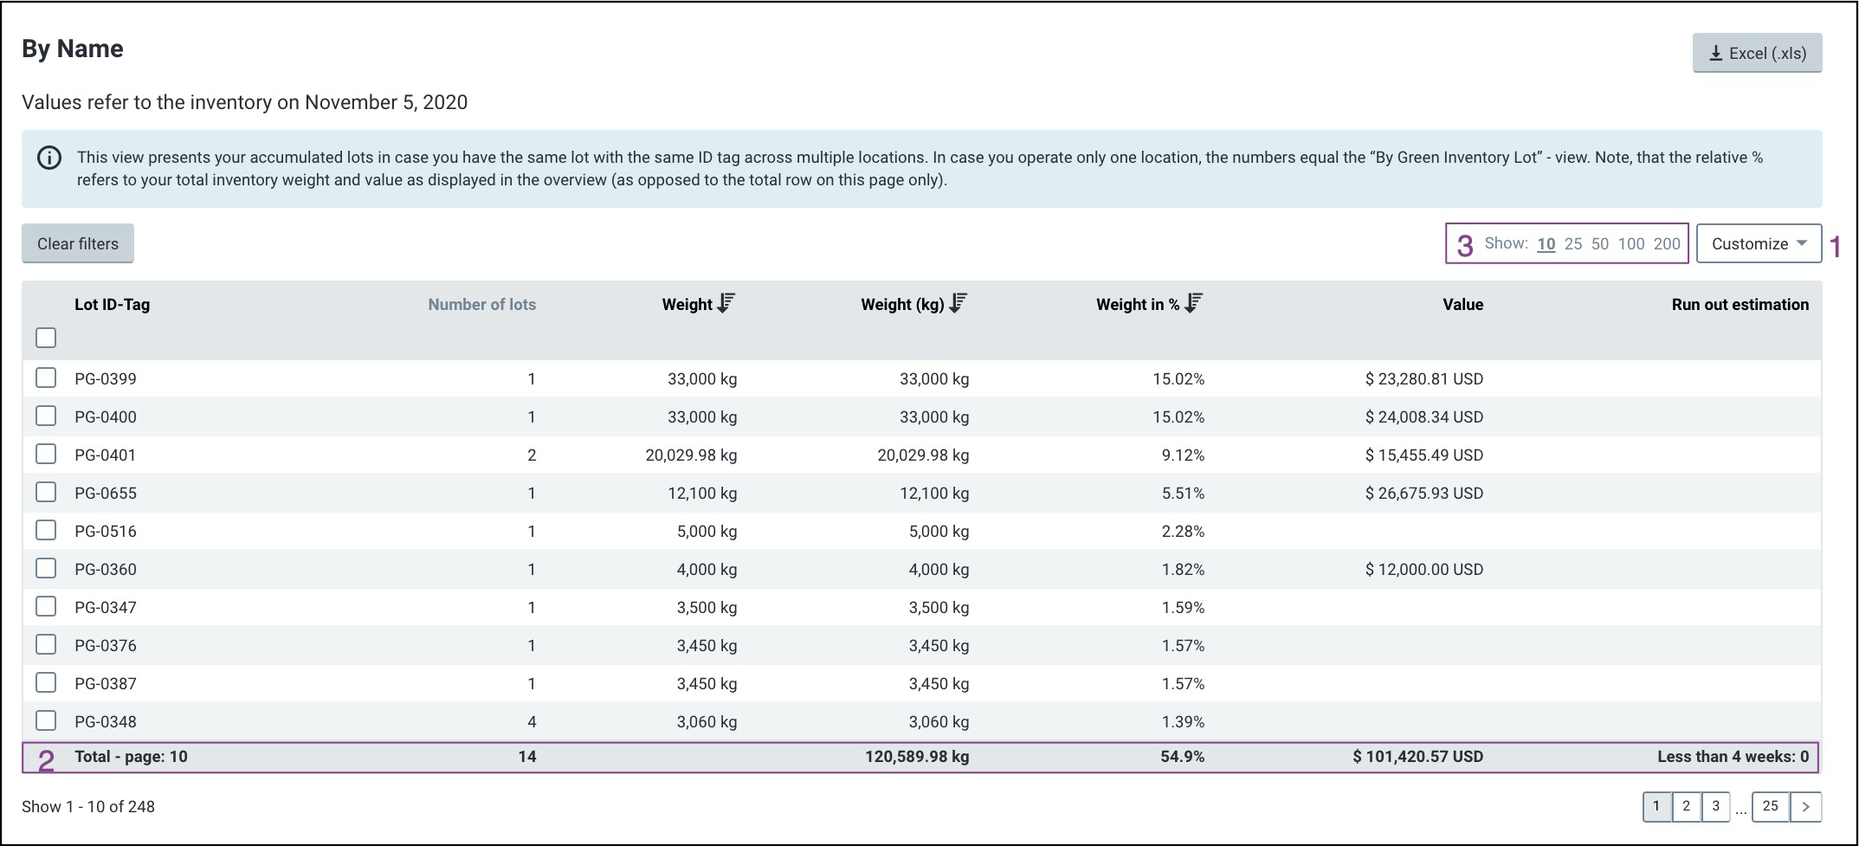This screenshot has height=846, width=1859.
Task: Go to page 1
Action: click(x=1656, y=806)
